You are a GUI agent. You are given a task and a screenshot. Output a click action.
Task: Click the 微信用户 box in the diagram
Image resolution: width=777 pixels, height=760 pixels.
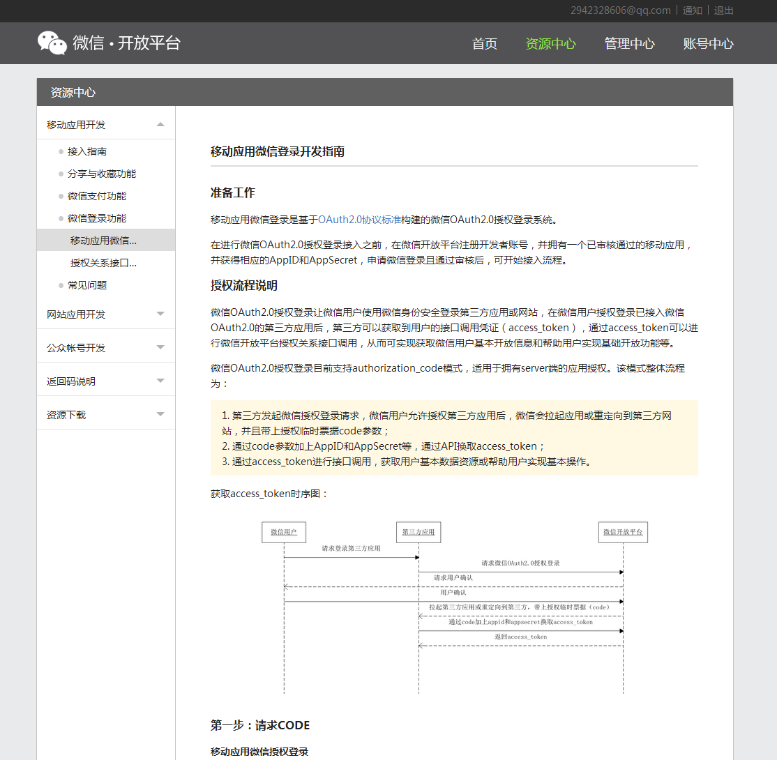pos(284,532)
